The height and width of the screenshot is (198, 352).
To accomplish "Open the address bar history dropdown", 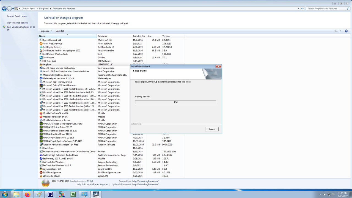I will click(298, 9).
